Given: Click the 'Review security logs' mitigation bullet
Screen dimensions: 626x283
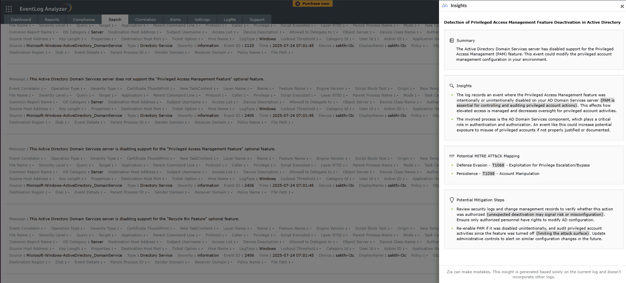Looking at the screenshot, I should pos(535,214).
